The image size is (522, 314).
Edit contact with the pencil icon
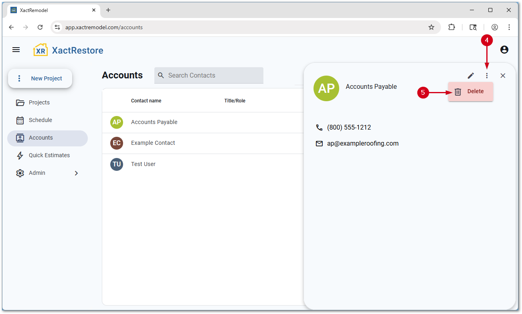(x=471, y=76)
